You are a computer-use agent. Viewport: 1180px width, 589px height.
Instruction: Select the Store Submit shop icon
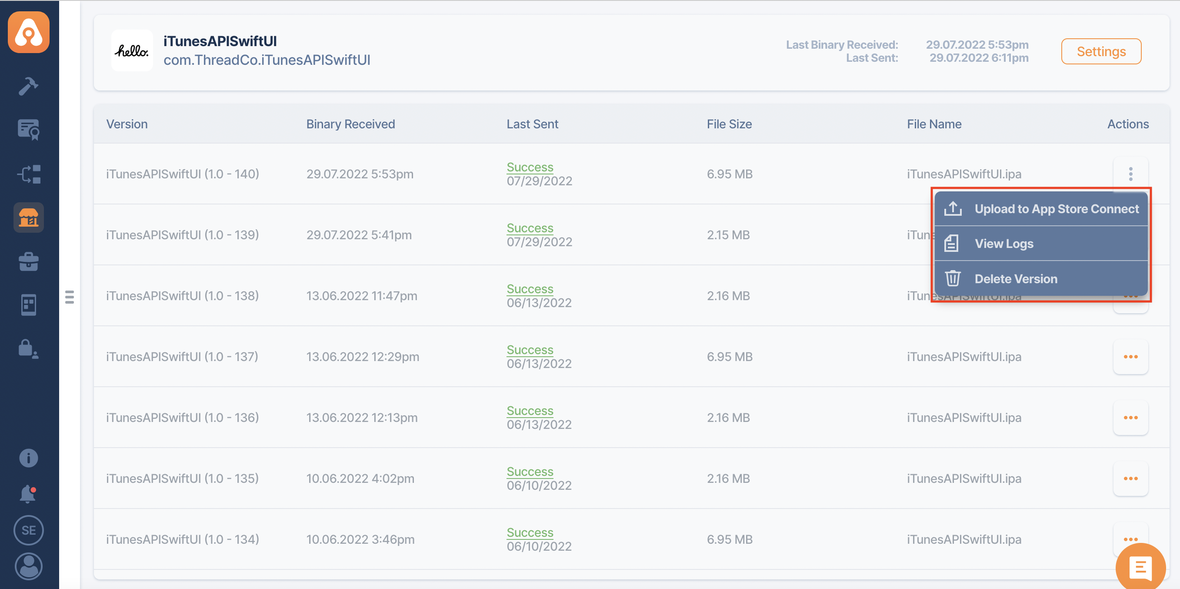click(x=28, y=217)
